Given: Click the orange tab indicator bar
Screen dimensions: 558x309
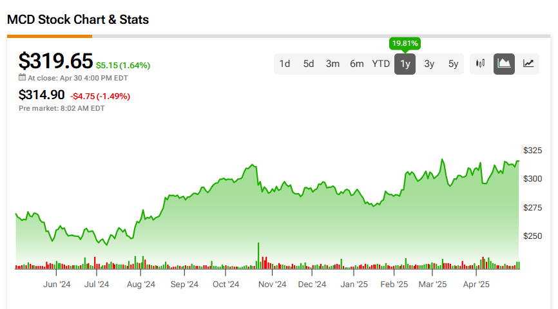Looking at the screenshot, I should click(50, 36).
